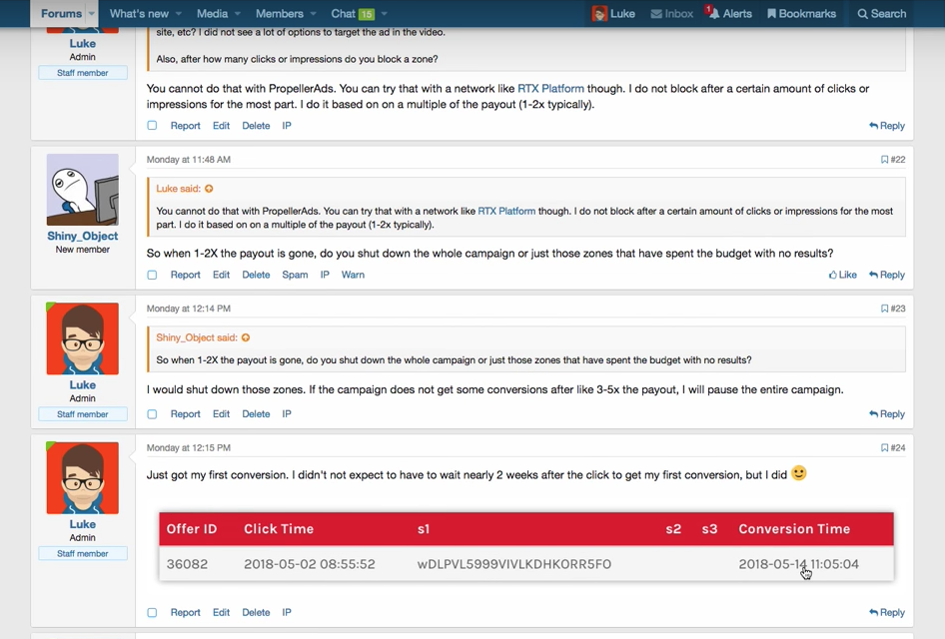Screen dimensions: 945x639
Task: Click the 'Monday at 12:15 PM' timestamp
Action: (189, 447)
